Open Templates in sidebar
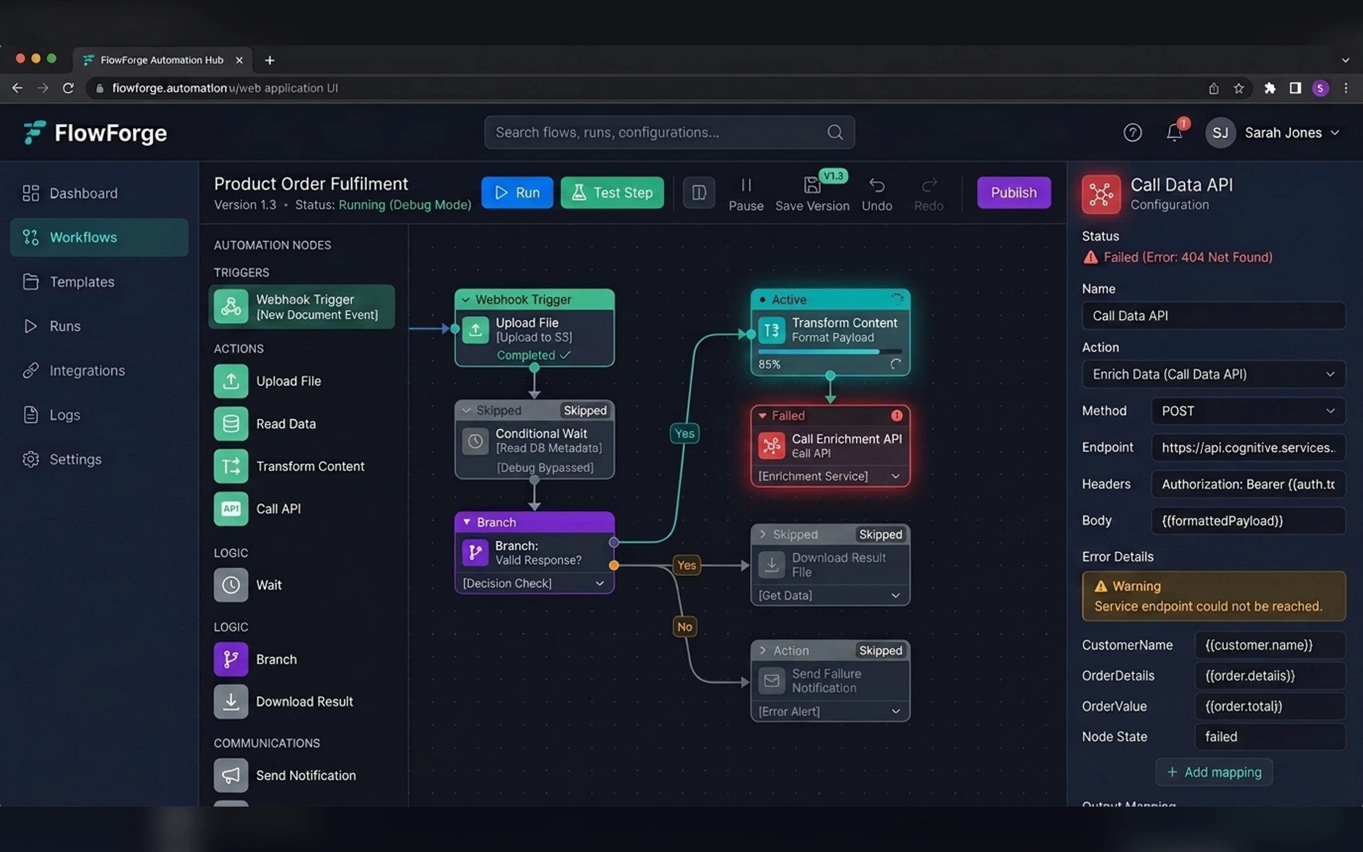Screen dimensions: 1363x852 [99, 282]
